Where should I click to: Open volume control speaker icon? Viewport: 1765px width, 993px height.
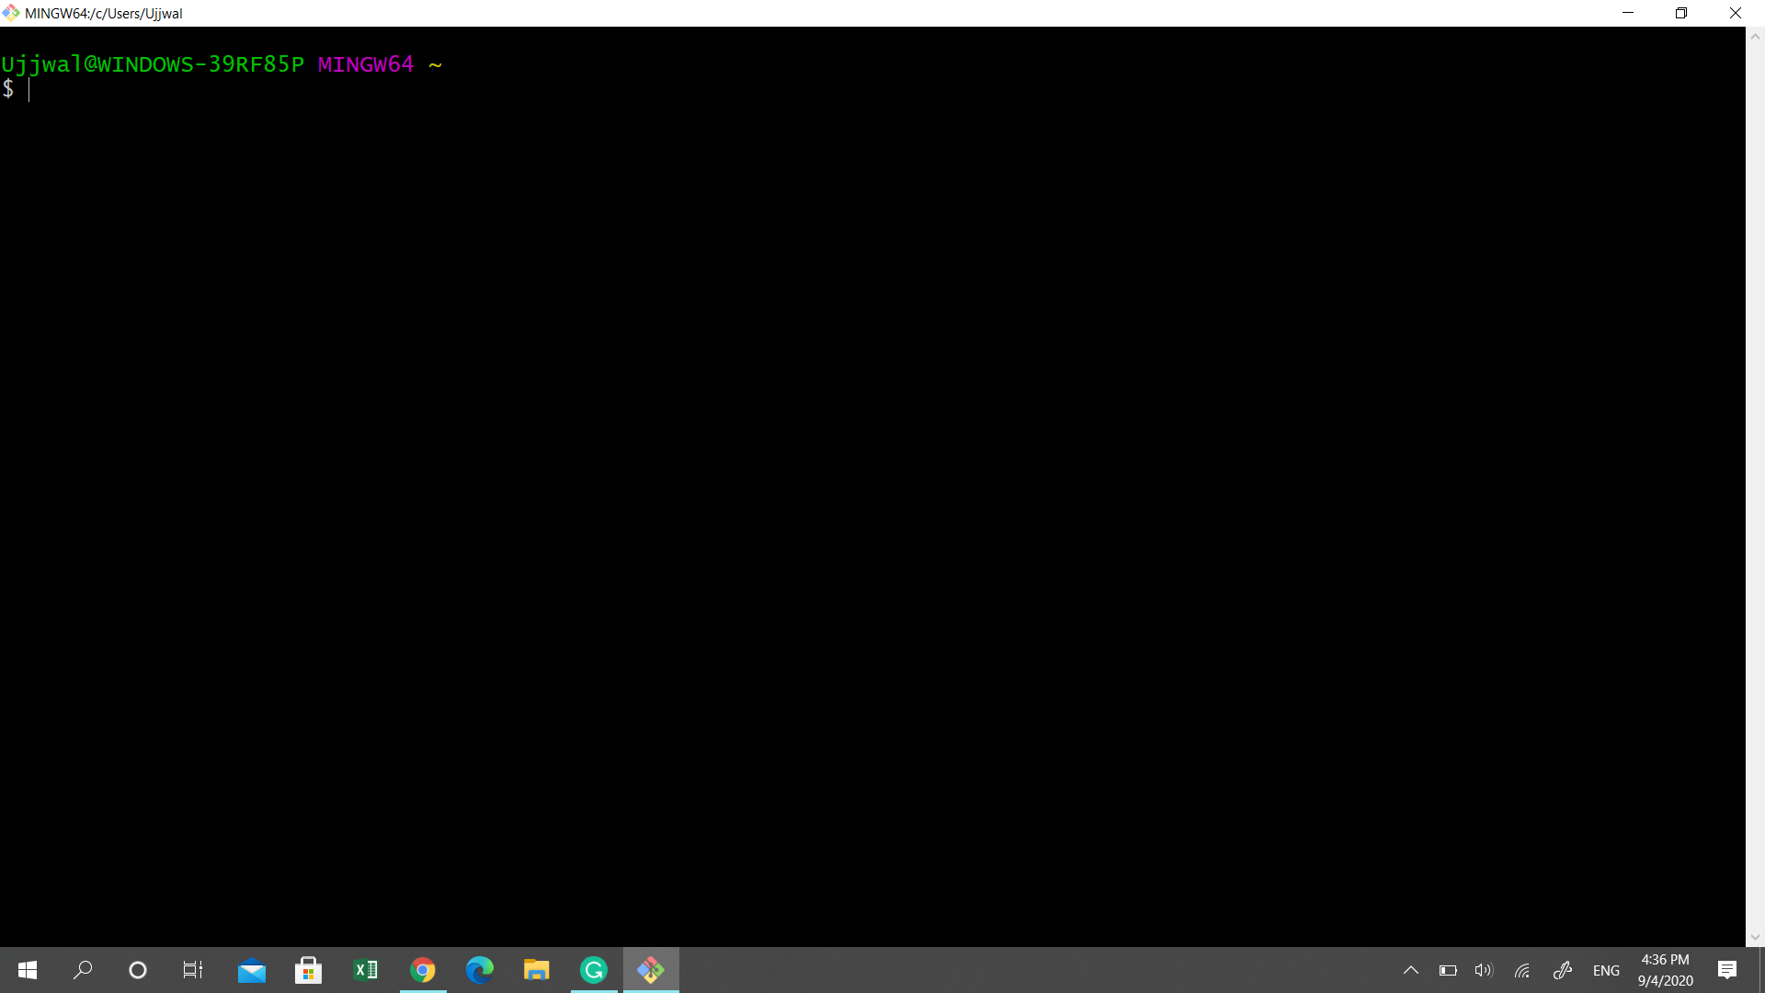1484,970
